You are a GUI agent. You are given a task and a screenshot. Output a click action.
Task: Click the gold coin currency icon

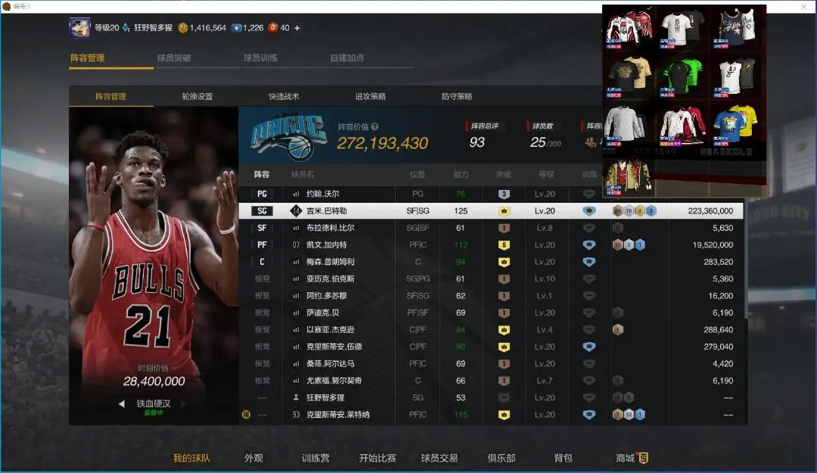click(183, 28)
